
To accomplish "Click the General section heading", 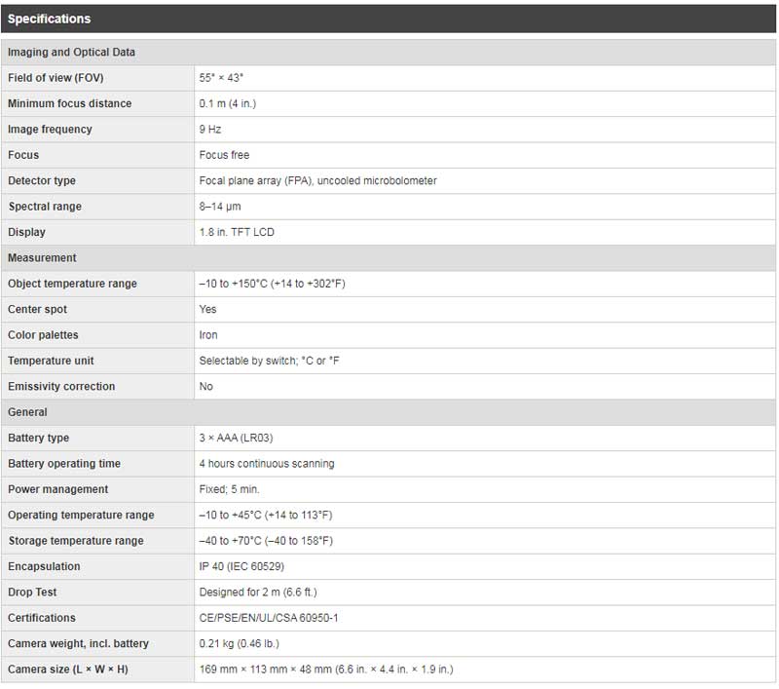I will (27, 412).
